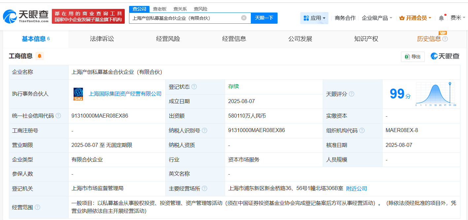Click the TianYanCha logo in header

pyautogui.click(x=26, y=16)
